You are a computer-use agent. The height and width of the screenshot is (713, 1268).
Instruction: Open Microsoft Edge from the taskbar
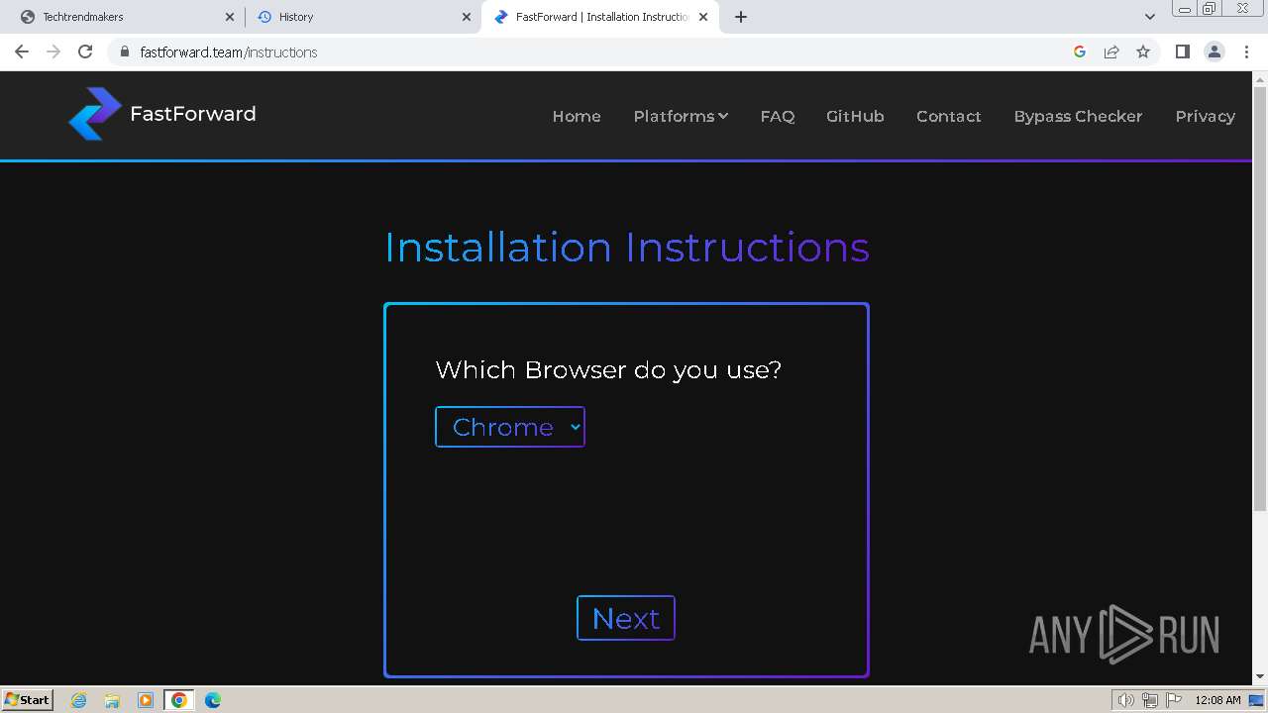point(213,700)
